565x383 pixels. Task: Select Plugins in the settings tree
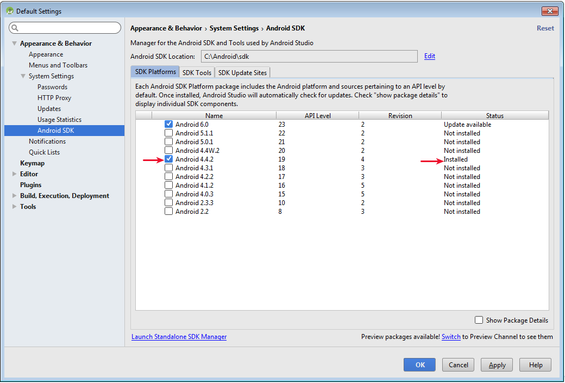[x=30, y=184]
